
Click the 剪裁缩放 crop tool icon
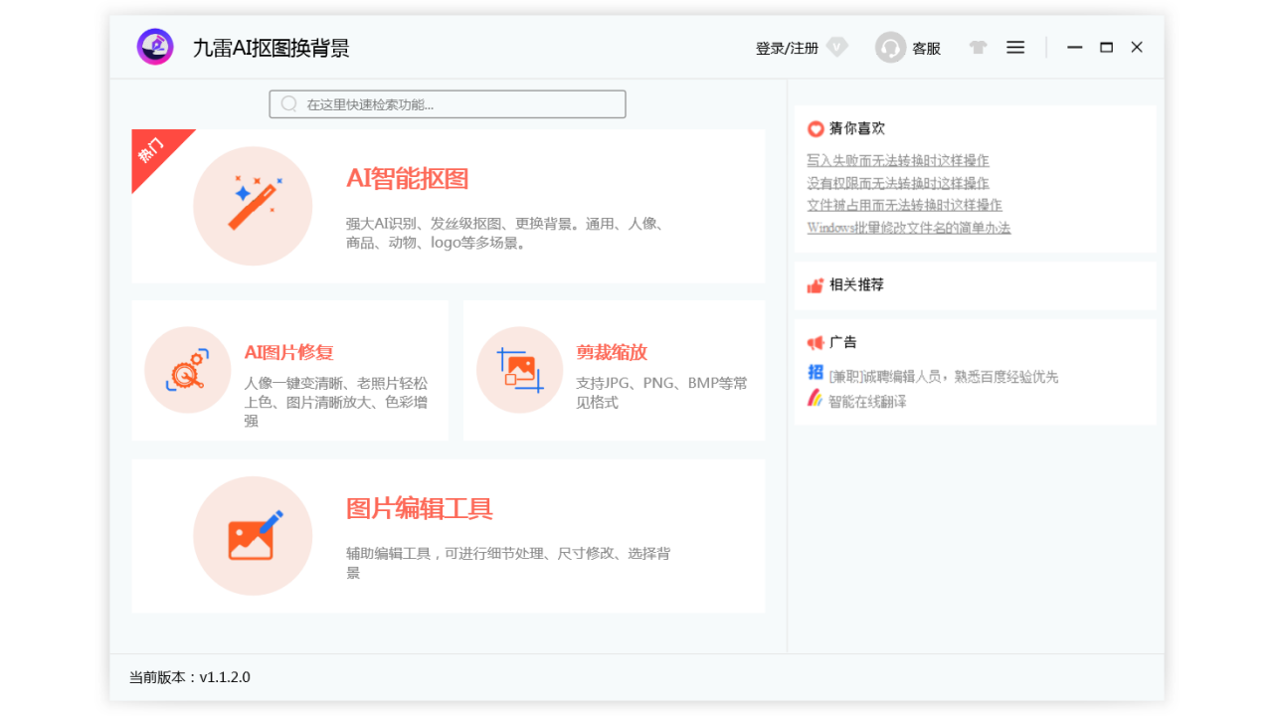click(519, 370)
